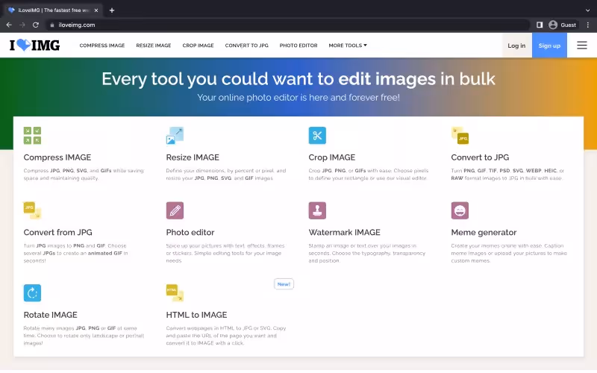The width and height of the screenshot is (597, 373).
Task: Open the Convert to JPG icon
Action: point(460,136)
